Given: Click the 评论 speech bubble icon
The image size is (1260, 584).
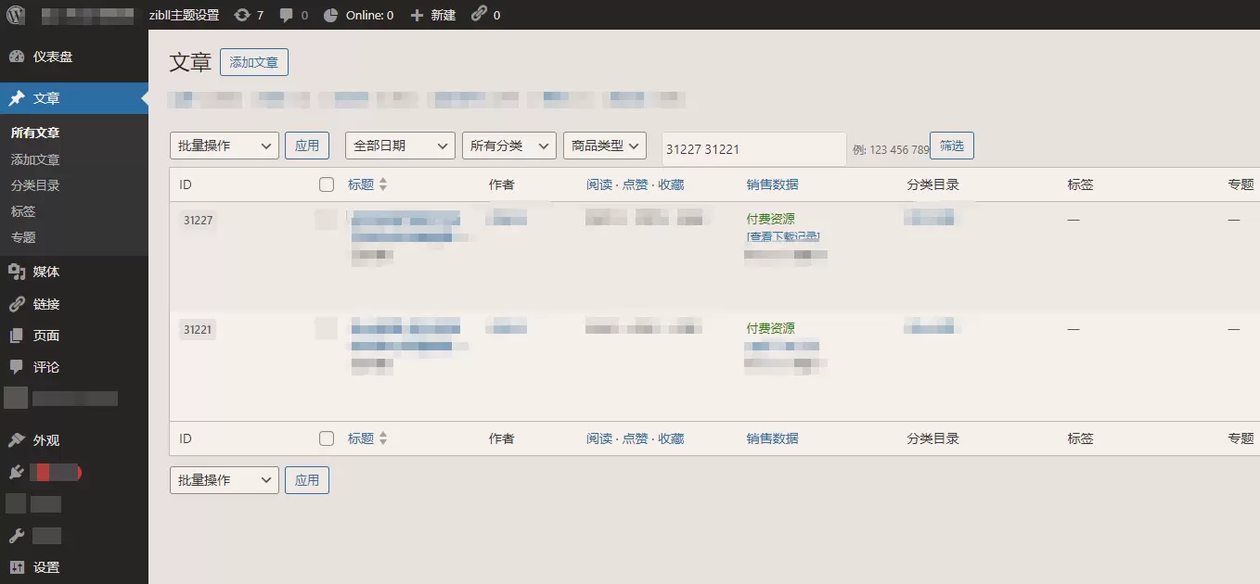Looking at the screenshot, I should [17, 367].
